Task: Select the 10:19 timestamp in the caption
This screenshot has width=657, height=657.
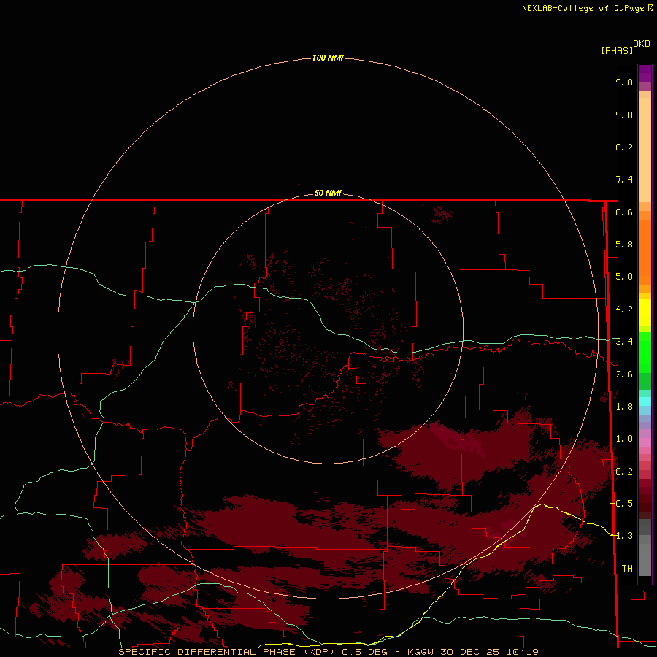Action: [x=521, y=652]
